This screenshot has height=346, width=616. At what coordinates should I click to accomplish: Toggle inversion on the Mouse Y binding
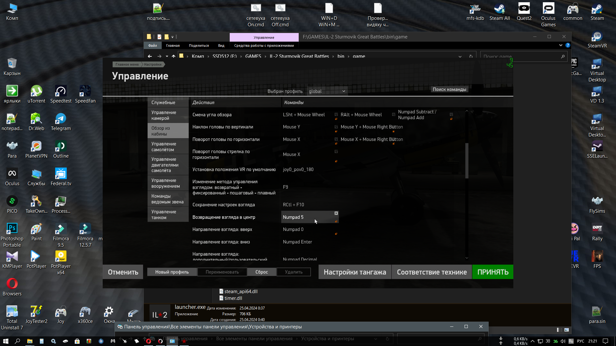336,127
